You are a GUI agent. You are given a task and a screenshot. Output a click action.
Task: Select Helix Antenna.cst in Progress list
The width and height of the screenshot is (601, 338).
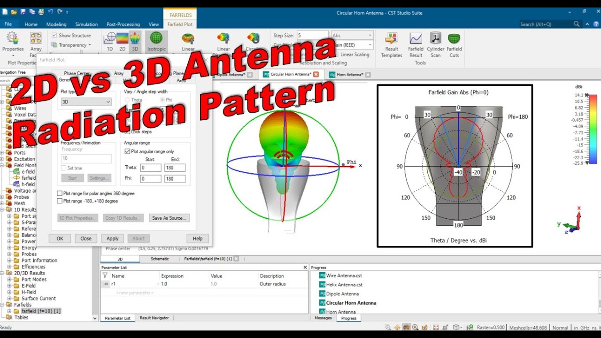[x=344, y=284]
